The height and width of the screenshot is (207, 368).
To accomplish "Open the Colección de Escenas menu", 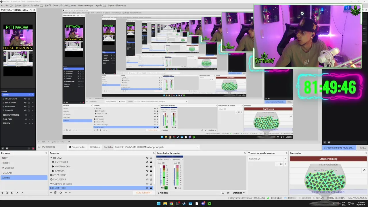I will coord(64,5).
